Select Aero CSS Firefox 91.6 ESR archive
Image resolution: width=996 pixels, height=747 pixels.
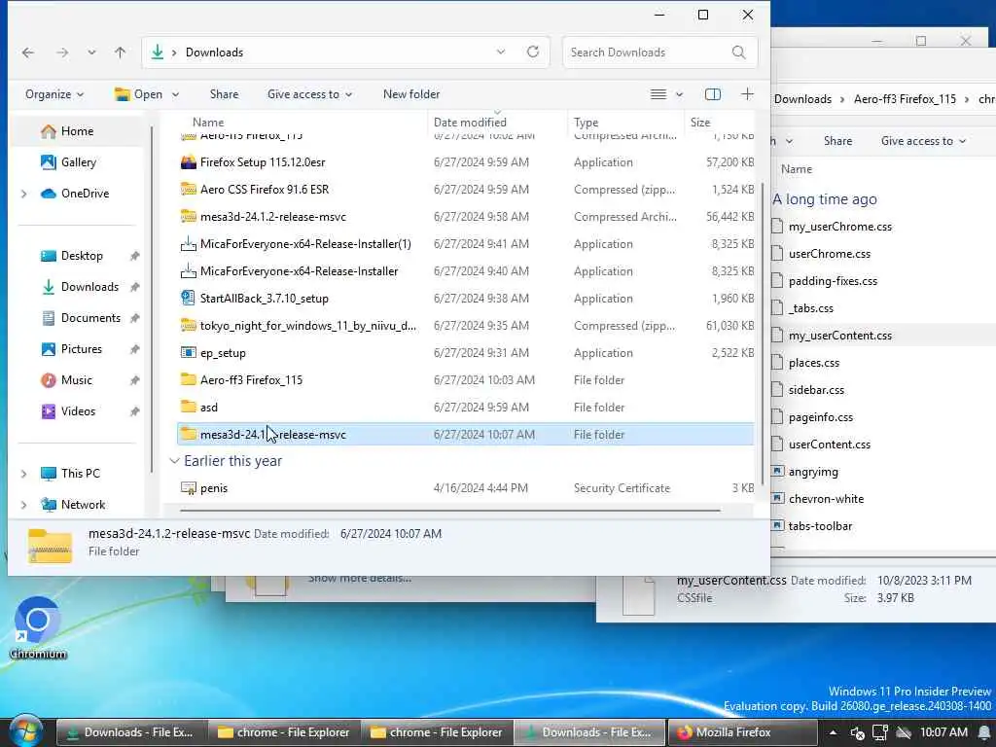(x=265, y=190)
